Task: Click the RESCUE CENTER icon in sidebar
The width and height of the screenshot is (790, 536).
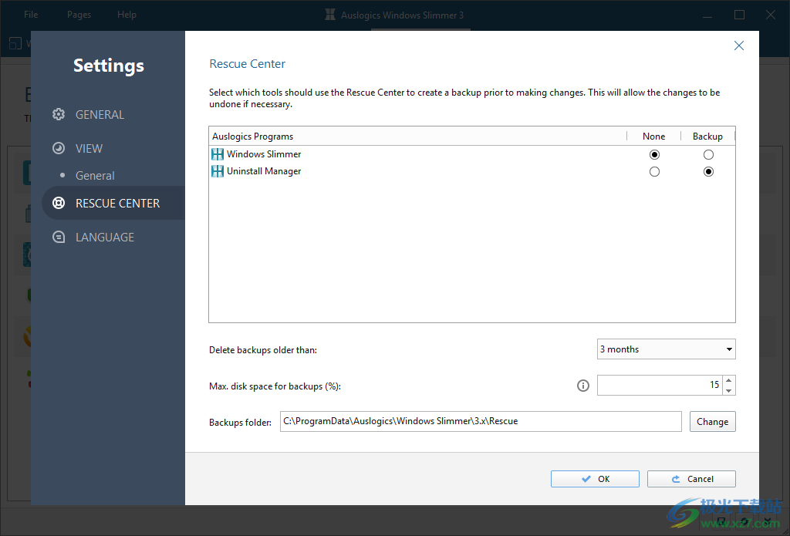Action: (x=58, y=203)
